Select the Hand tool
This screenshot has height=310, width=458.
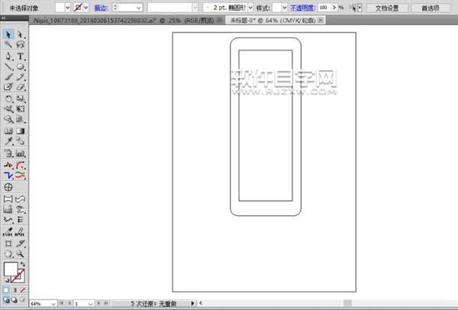(x=8, y=253)
